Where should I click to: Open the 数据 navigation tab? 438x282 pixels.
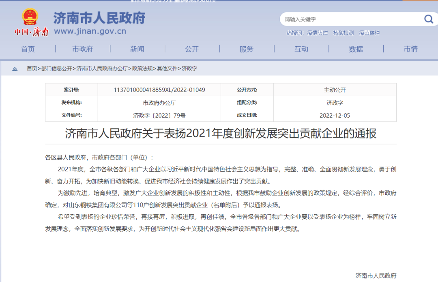(356, 49)
